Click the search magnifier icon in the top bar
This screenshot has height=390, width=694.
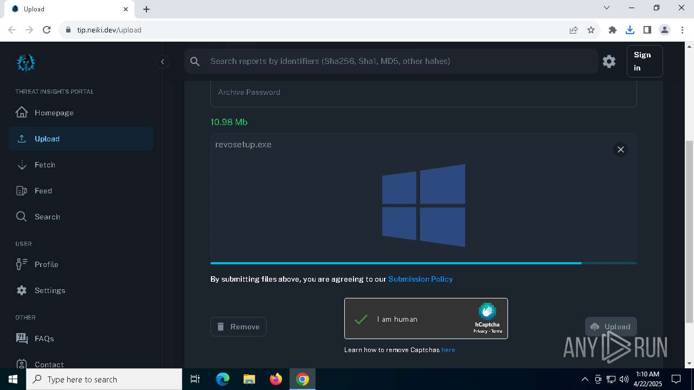coord(195,61)
